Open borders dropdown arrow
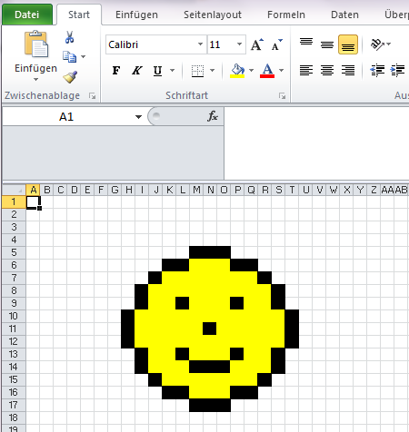This screenshot has width=409, height=432. coord(212,71)
